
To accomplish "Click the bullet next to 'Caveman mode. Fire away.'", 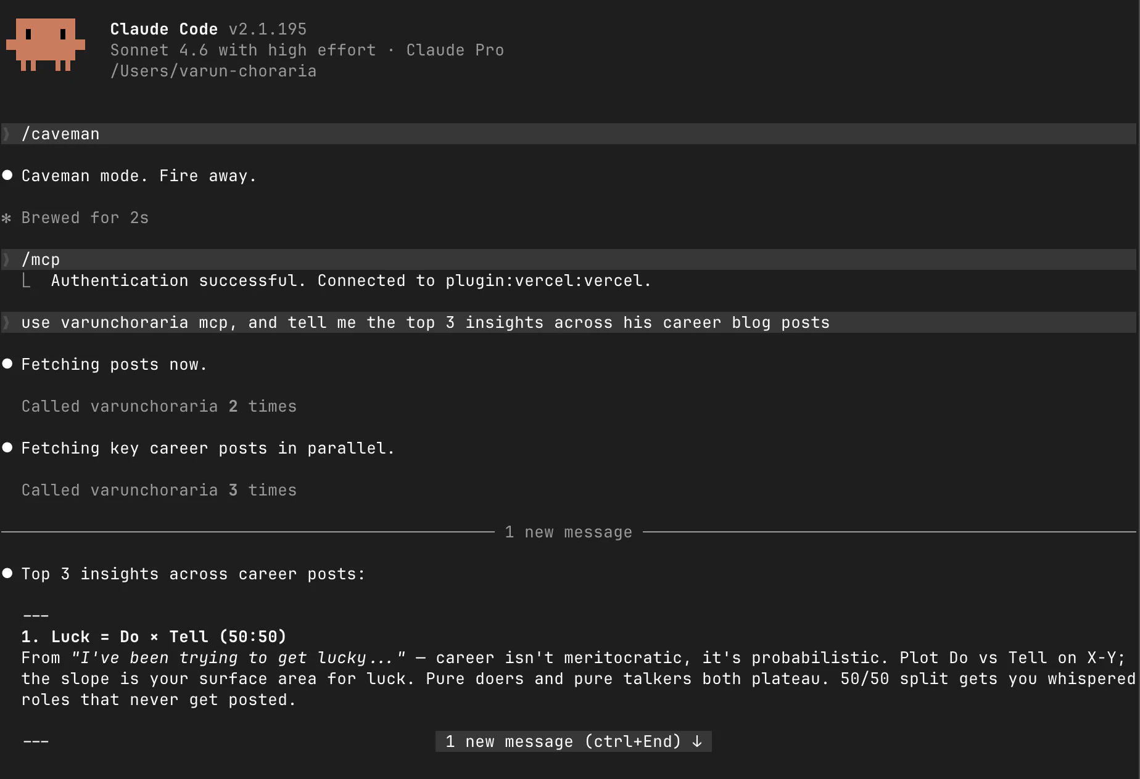I will coord(7,175).
